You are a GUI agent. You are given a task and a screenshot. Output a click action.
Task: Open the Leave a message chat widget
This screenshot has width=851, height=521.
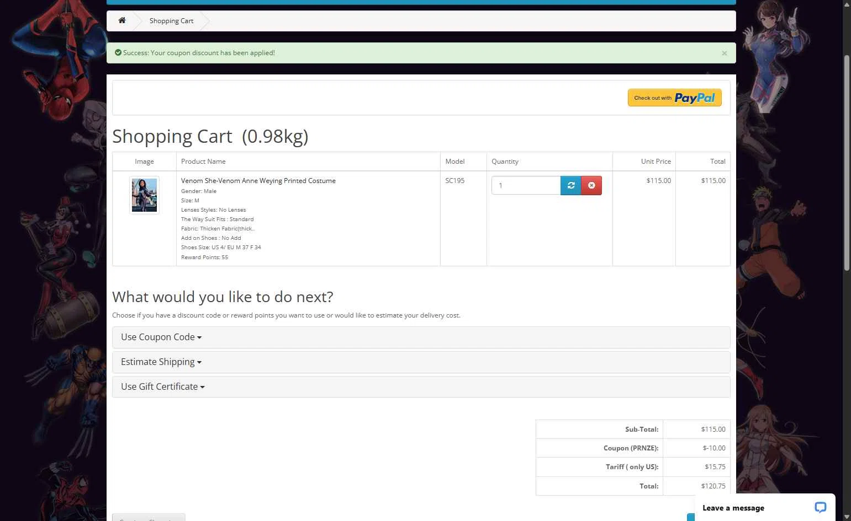pyautogui.click(x=765, y=508)
